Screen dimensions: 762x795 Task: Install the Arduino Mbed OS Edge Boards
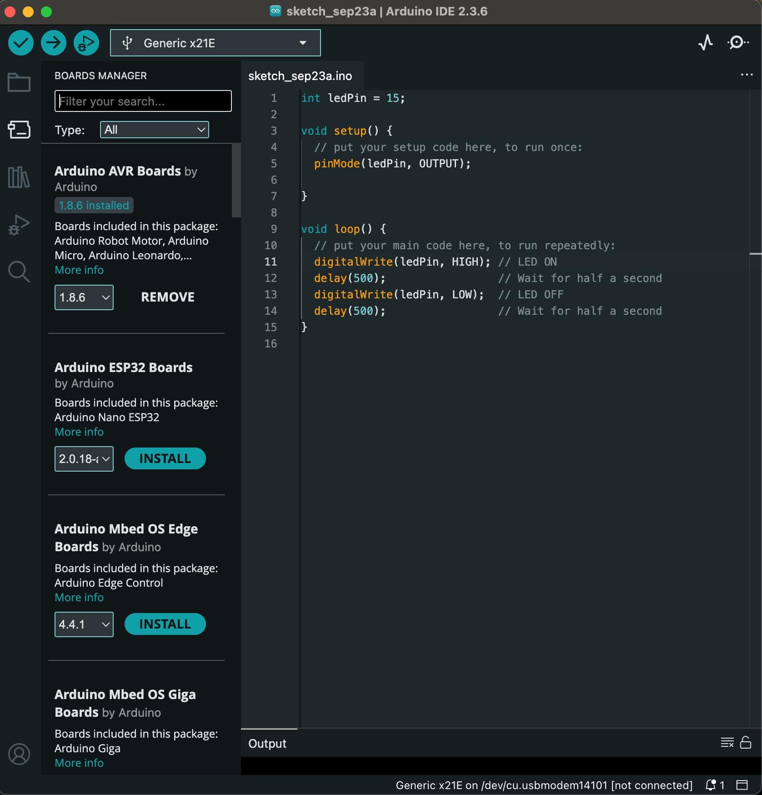click(x=165, y=624)
